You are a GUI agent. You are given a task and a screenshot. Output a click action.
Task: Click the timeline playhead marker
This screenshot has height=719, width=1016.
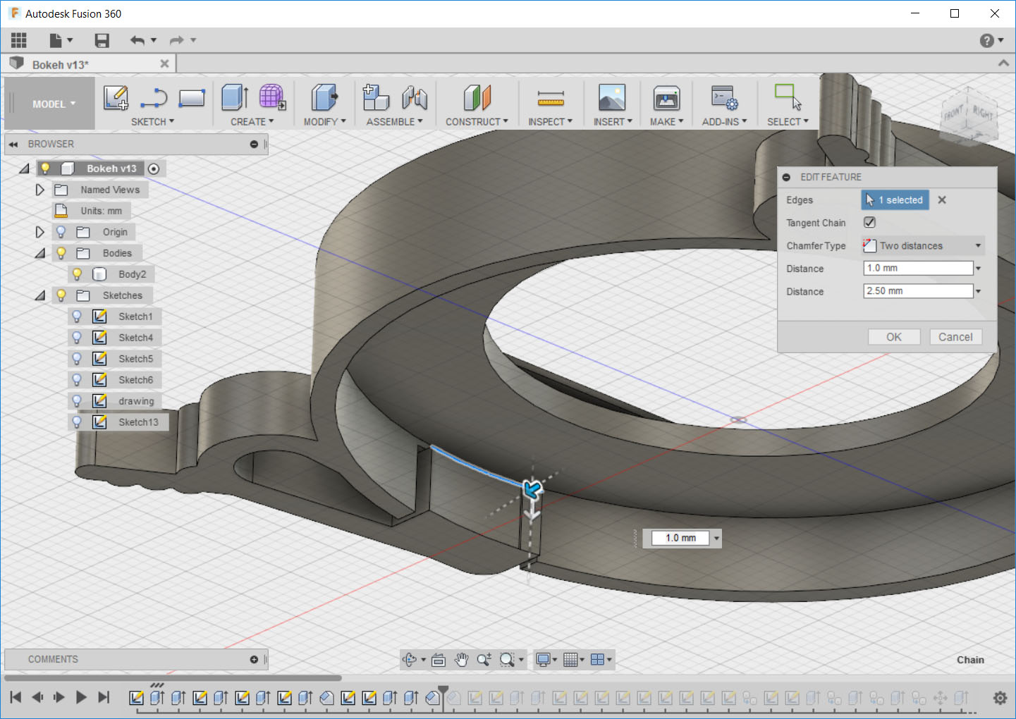click(x=443, y=689)
